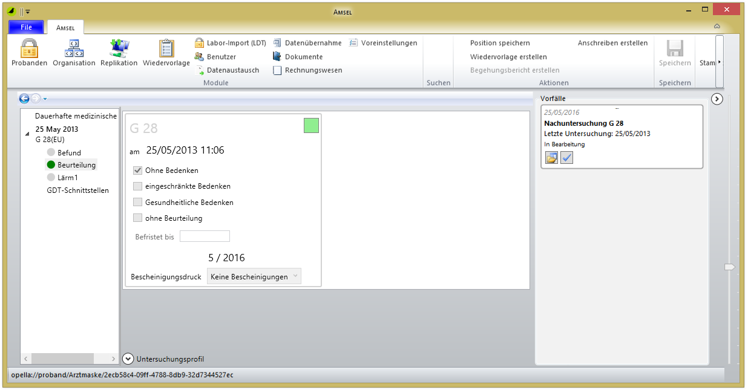This screenshot has height=390, width=748.
Task: Collapse the 25 May 2013 tree node
Action: 27,134
